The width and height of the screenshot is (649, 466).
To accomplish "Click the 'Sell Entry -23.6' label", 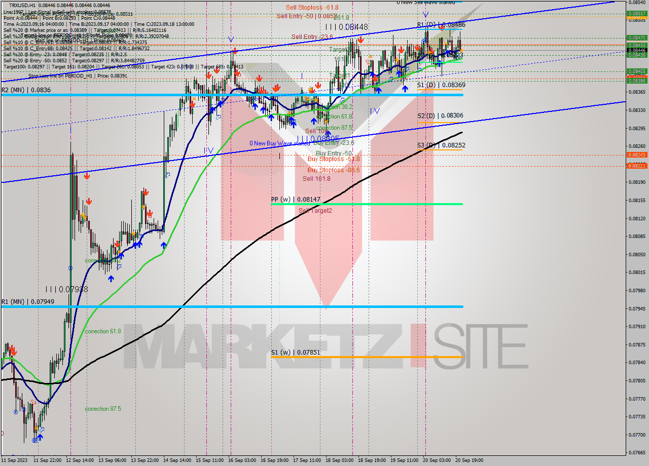I will click(312, 36).
